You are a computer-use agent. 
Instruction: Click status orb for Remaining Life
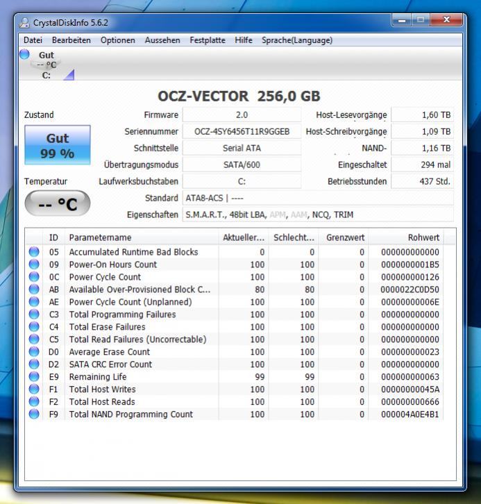tap(34, 377)
